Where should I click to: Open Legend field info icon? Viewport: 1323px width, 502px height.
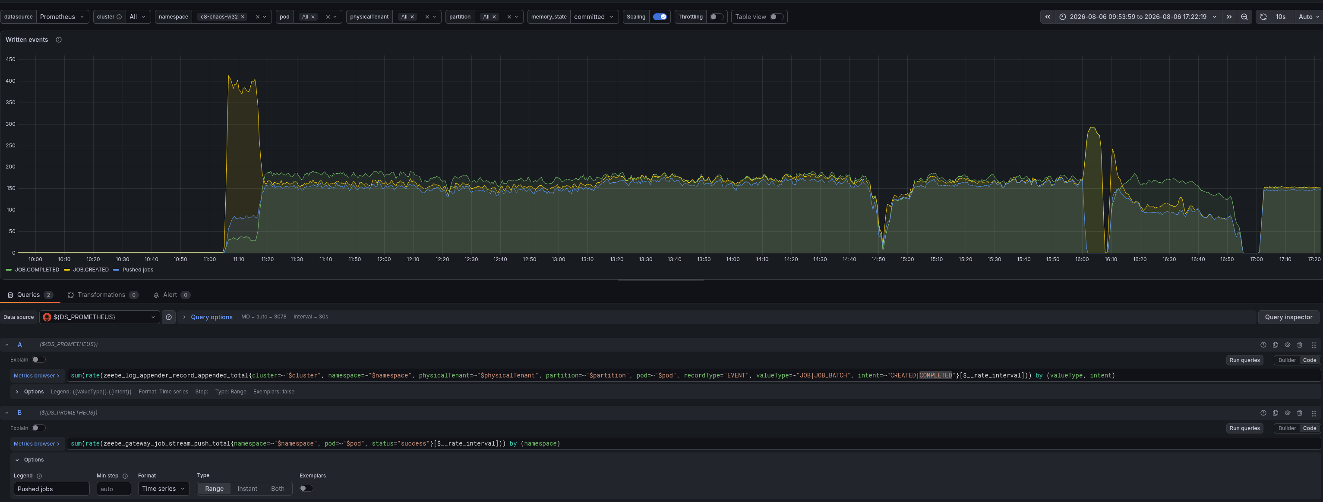coord(40,477)
